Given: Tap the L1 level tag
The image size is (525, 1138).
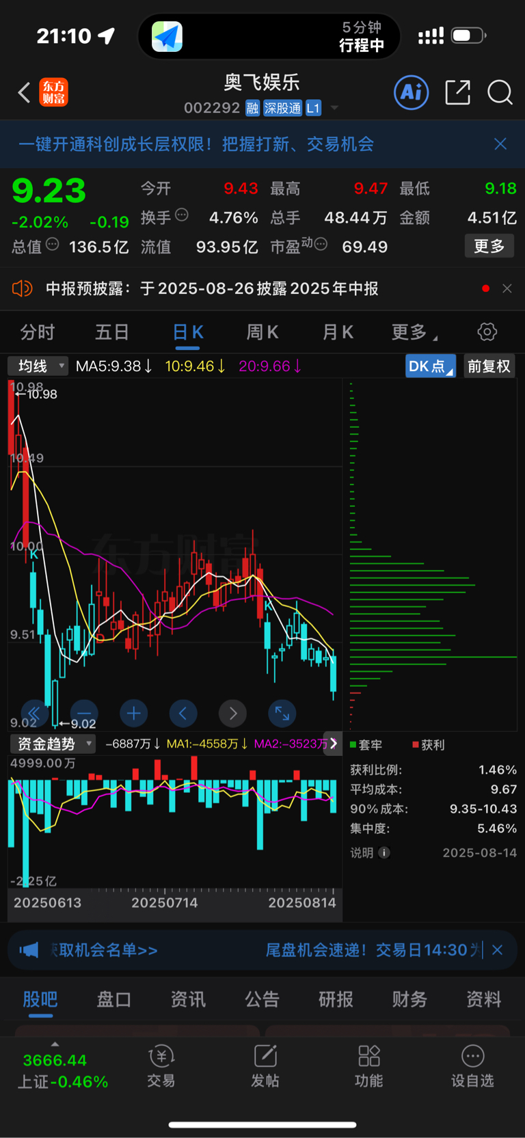Looking at the screenshot, I should [313, 108].
